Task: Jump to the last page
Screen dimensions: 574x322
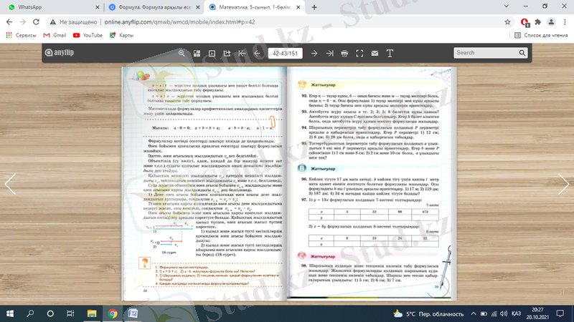Action: (x=329, y=53)
